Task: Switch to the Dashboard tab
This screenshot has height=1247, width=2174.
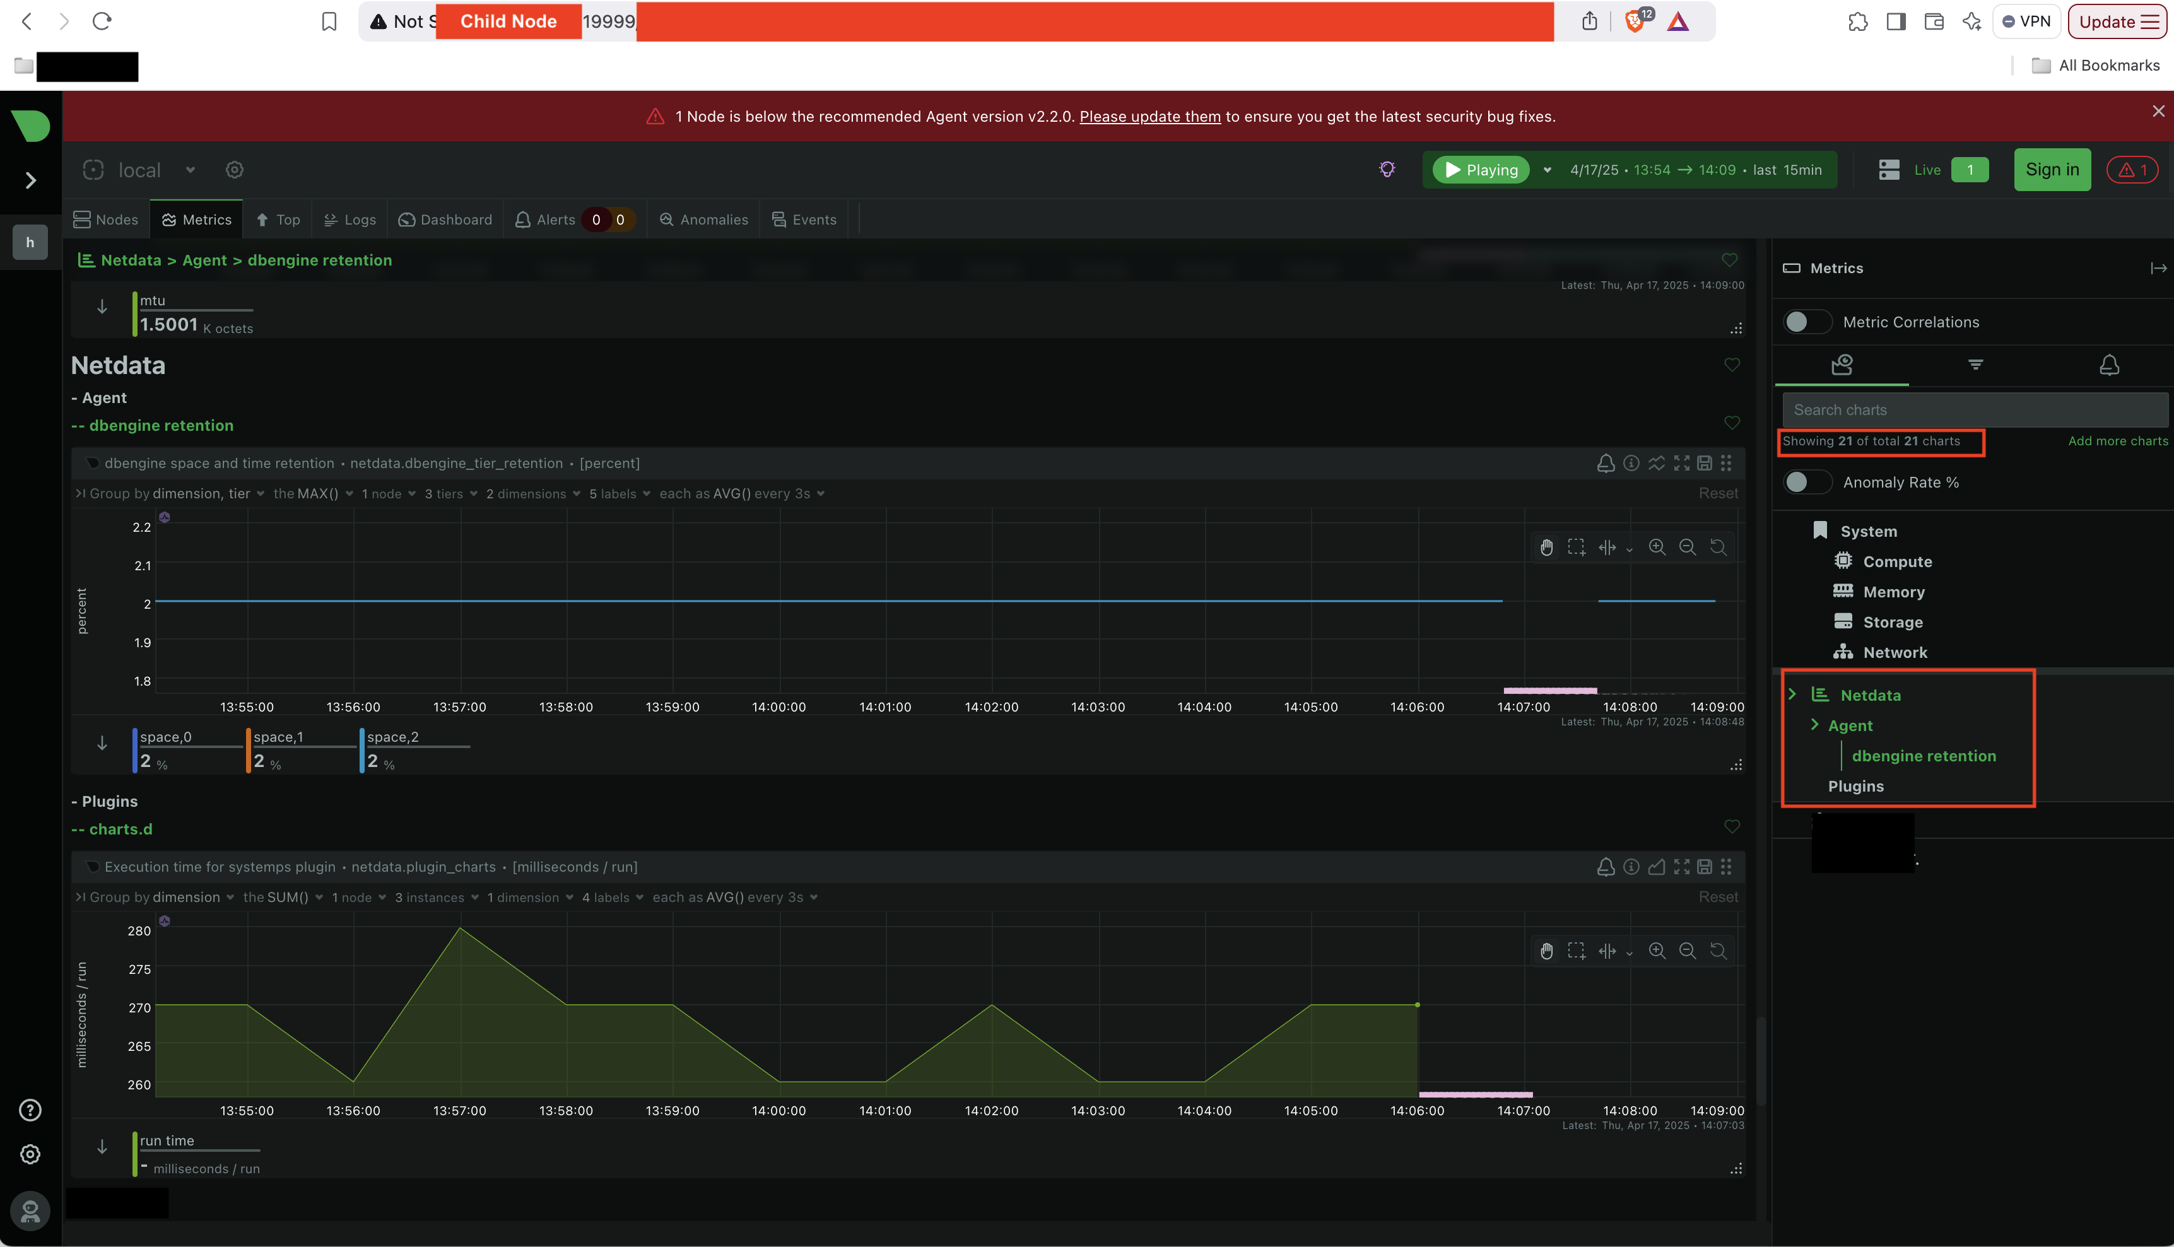Action: pyautogui.click(x=445, y=220)
